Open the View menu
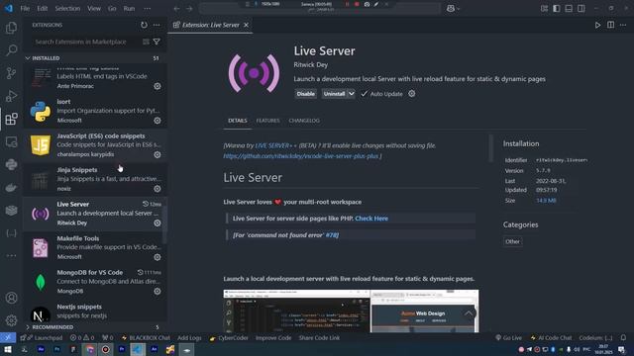634x356 pixels. pos(94,9)
